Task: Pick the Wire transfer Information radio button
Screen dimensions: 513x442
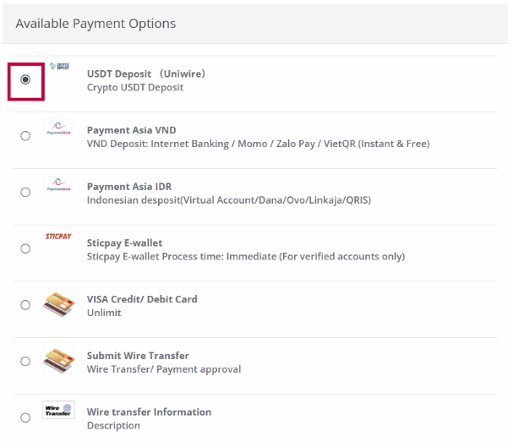Action: click(25, 417)
